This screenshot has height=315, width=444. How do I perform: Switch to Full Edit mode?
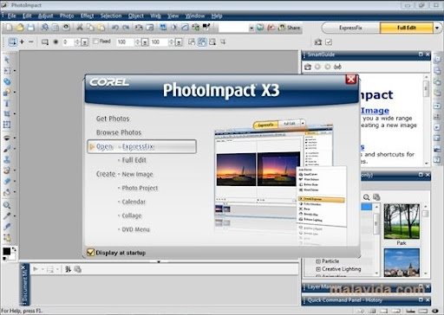click(x=407, y=28)
